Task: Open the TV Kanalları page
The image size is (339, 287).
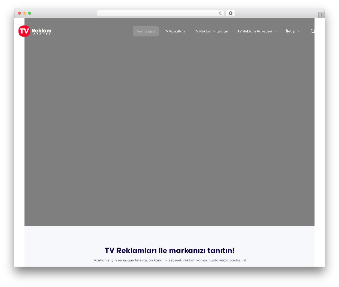Action: tap(174, 31)
